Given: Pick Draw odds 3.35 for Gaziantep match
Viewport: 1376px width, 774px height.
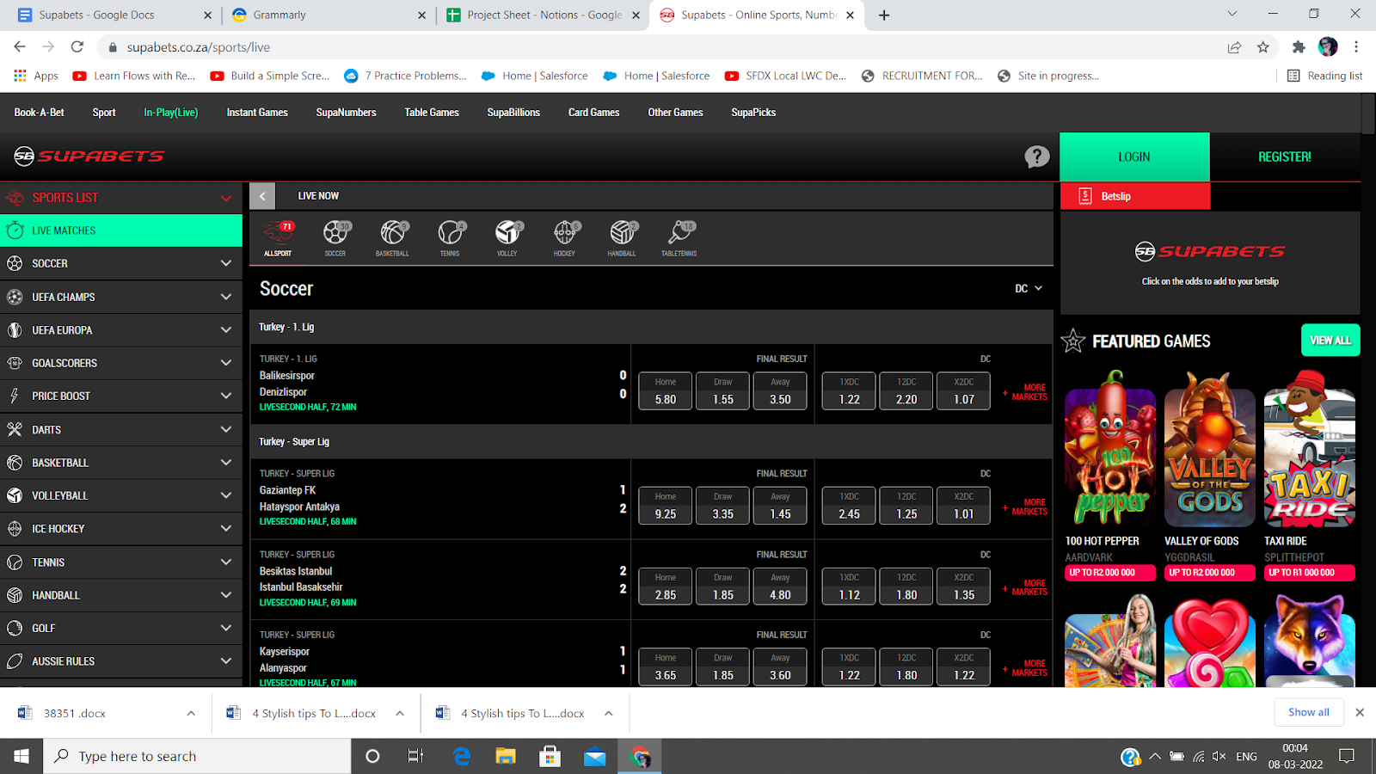Looking at the screenshot, I should [x=722, y=506].
